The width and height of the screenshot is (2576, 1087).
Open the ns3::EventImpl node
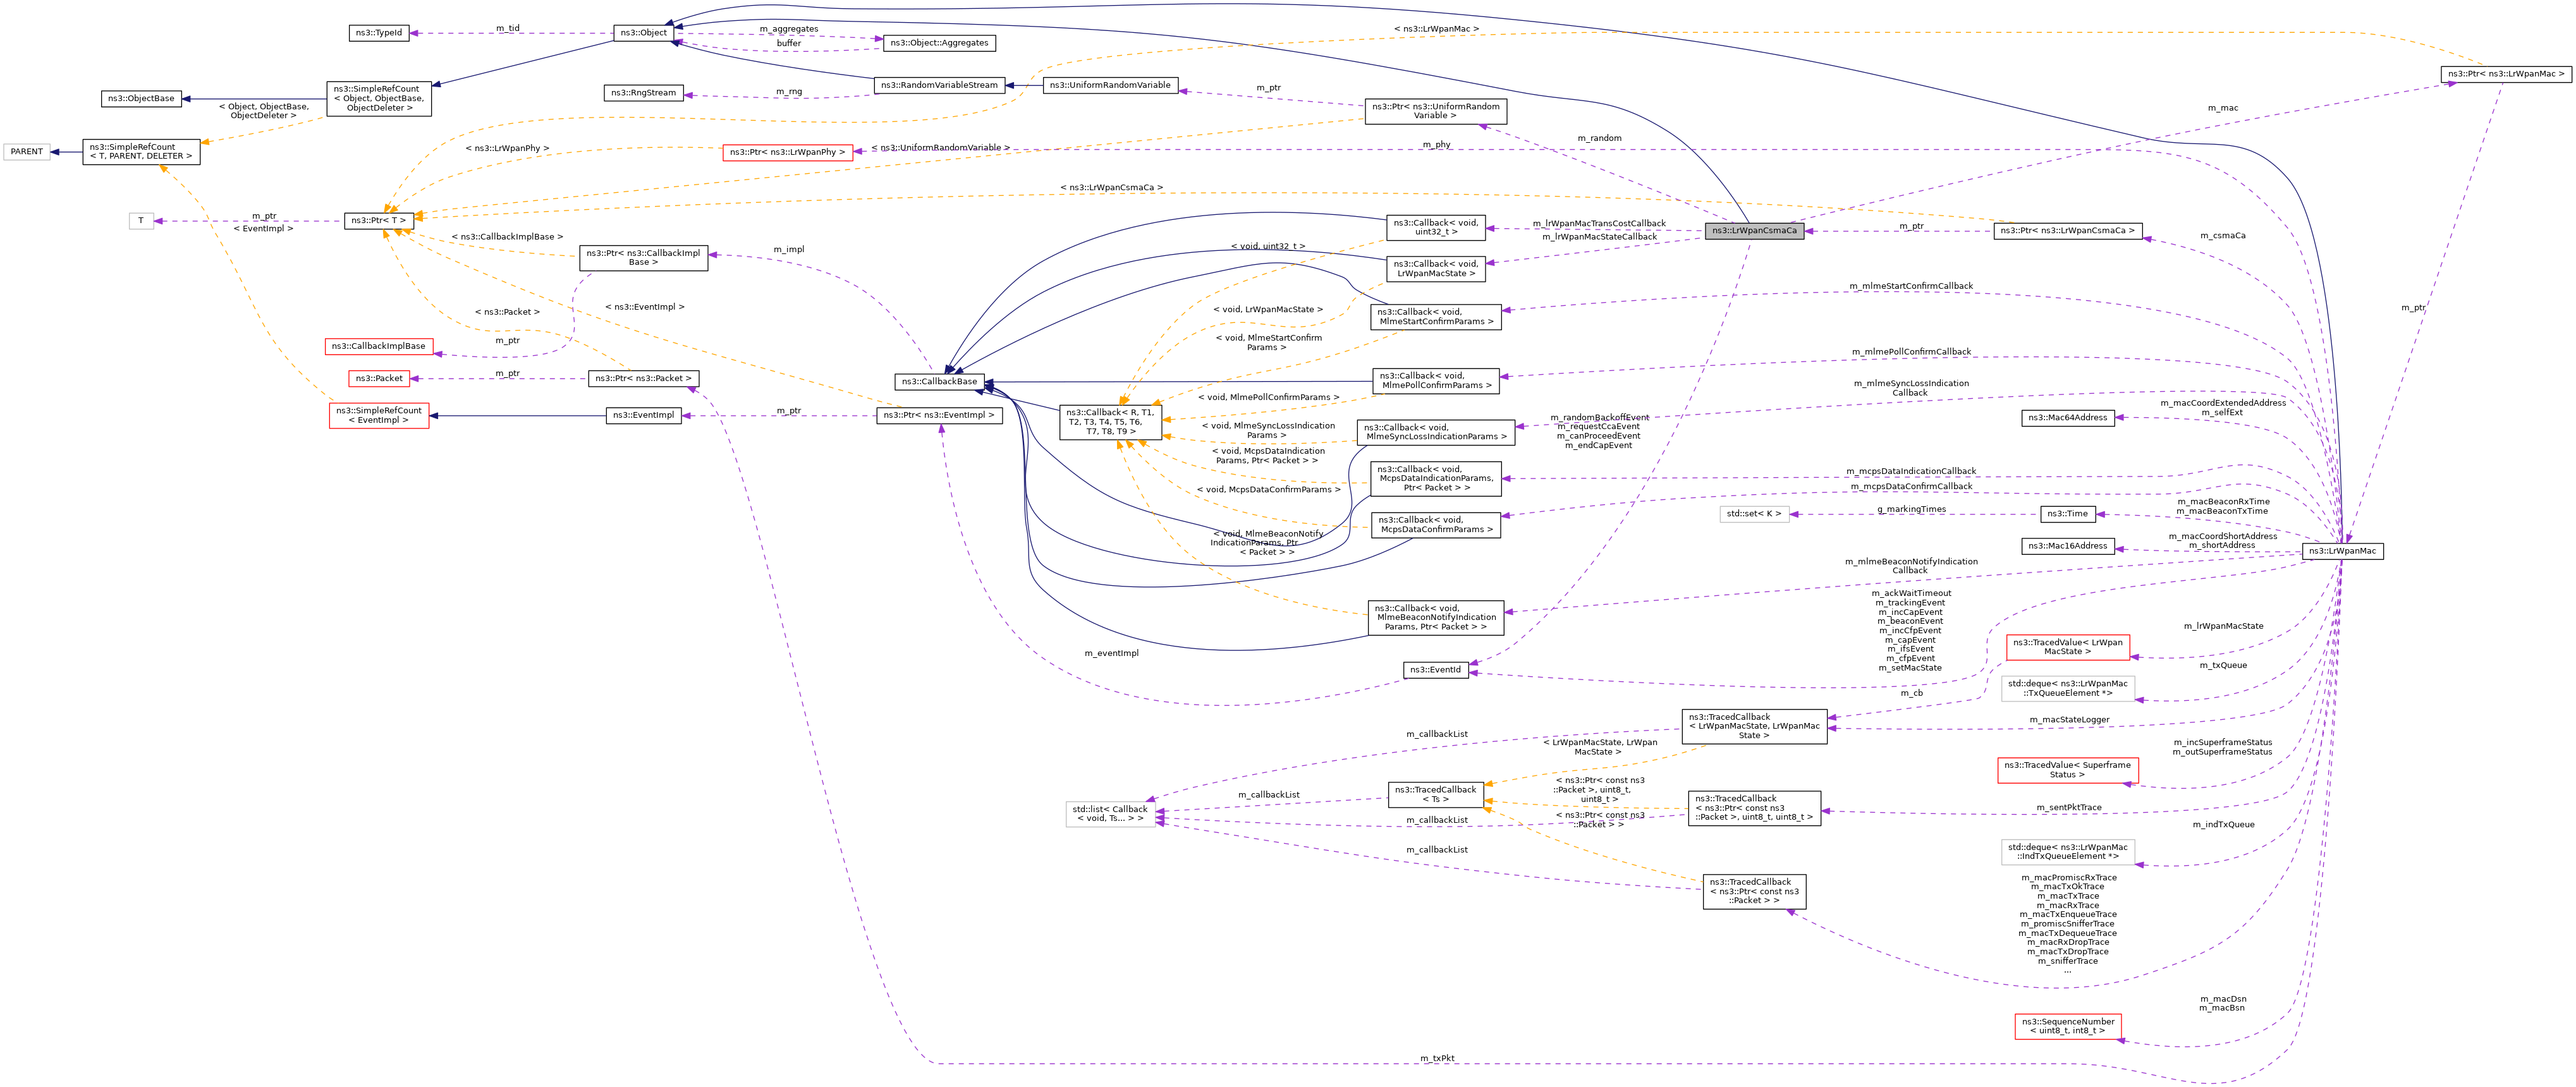[x=643, y=416]
